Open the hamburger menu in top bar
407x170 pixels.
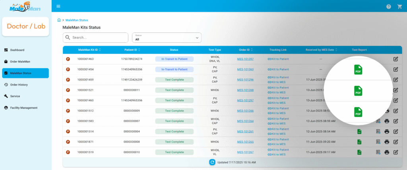tap(58, 6)
